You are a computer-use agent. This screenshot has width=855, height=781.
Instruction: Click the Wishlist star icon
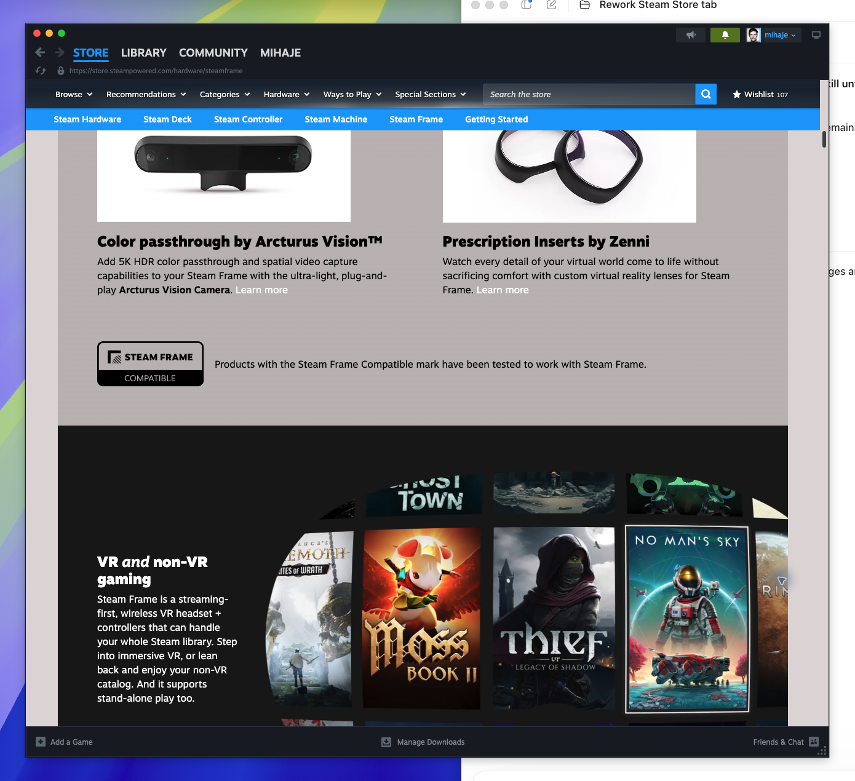737,94
